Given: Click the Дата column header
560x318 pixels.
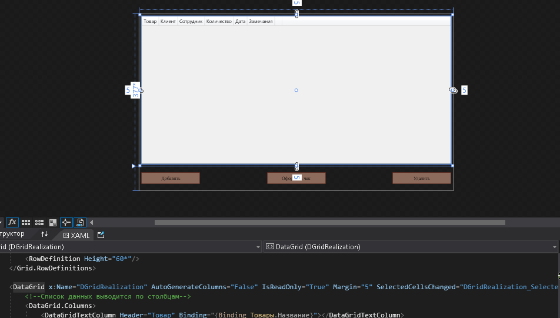Looking at the screenshot, I should [241, 21].
